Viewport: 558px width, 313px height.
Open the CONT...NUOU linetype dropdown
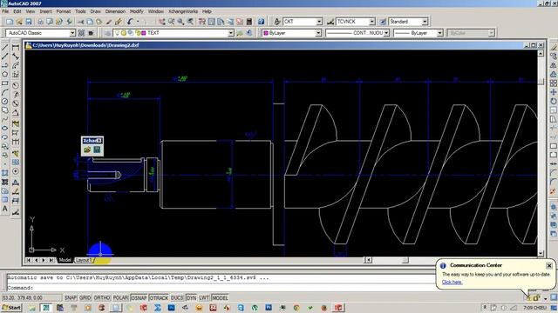click(386, 33)
